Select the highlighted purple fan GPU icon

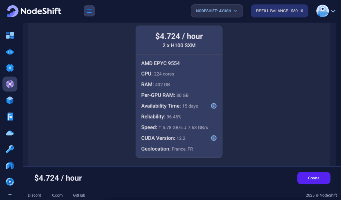click(10, 84)
